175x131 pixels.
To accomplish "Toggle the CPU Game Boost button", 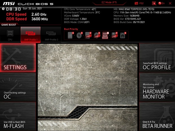I will 10,35.
